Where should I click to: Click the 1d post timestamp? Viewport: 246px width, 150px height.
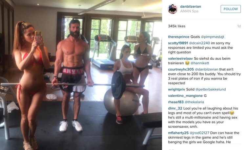point(239,26)
